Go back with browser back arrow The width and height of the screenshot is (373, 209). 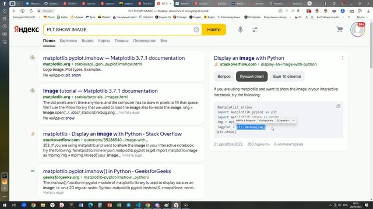coord(14,11)
